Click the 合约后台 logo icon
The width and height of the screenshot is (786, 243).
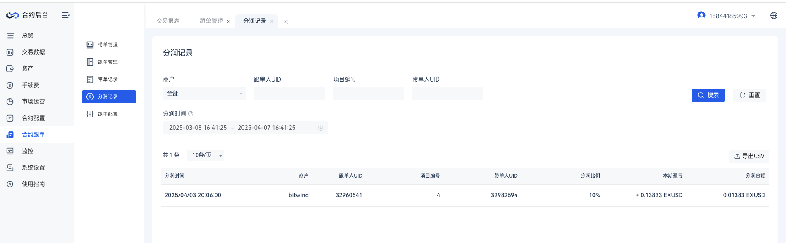[x=12, y=15]
